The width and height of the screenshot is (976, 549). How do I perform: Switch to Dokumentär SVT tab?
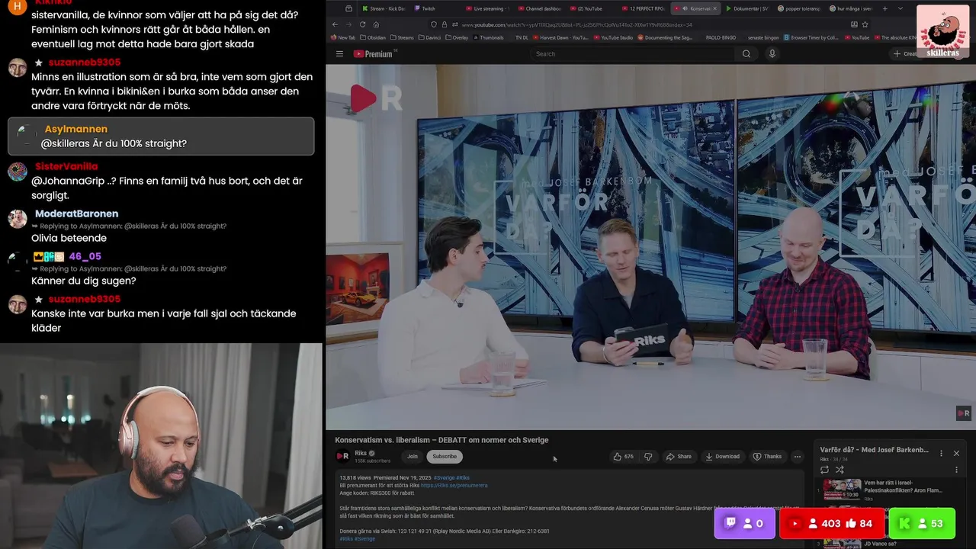click(747, 8)
